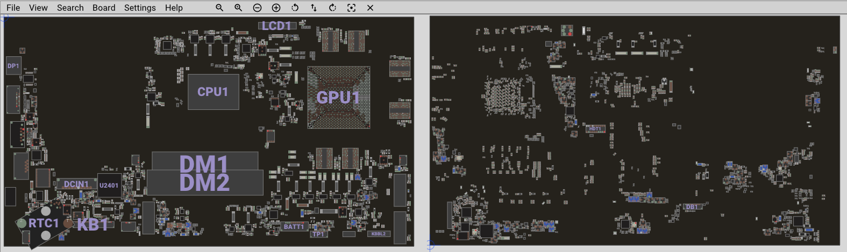This screenshot has height=252, width=847.
Task: Select the CPU1 component on the board
Action: point(213,92)
